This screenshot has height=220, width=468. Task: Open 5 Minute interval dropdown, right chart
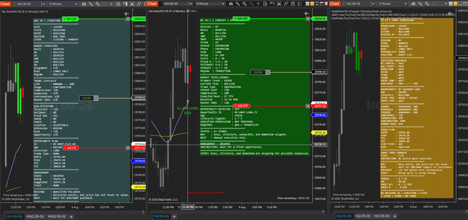click(x=392, y=4)
